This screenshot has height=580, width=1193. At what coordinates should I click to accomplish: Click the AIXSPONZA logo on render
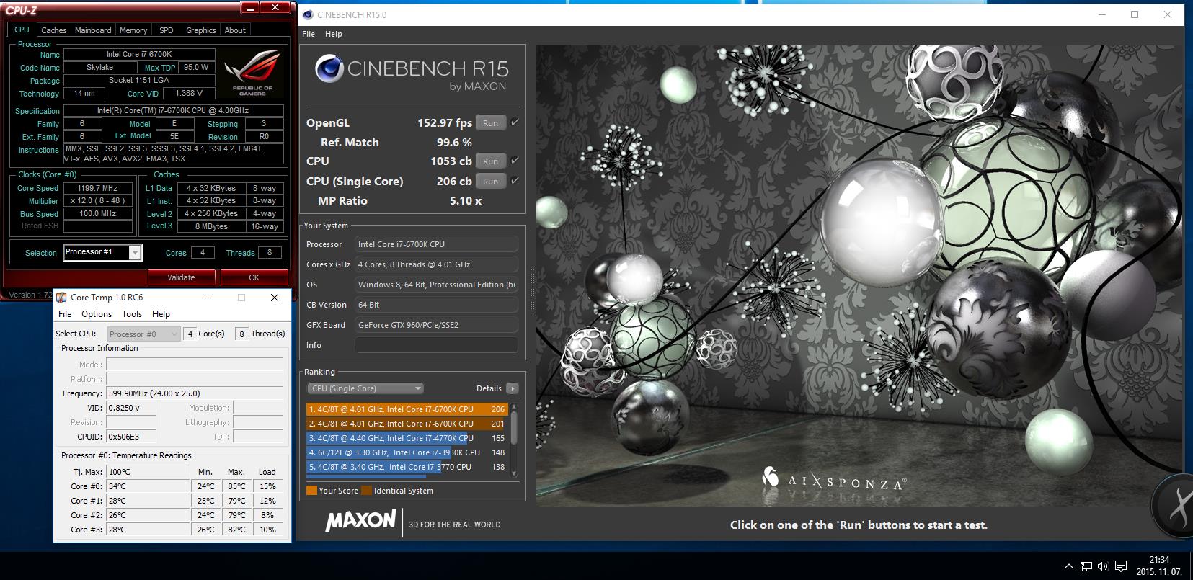pos(833,479)
